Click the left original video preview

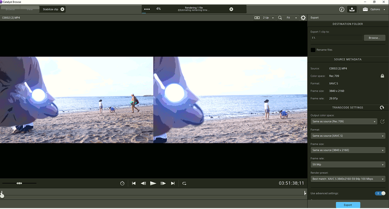tap(76, 100)
